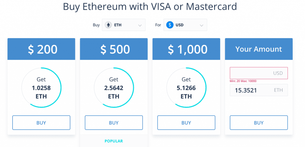
Task: Click the blue USD dollar icon
Action: tap(170, 25)
